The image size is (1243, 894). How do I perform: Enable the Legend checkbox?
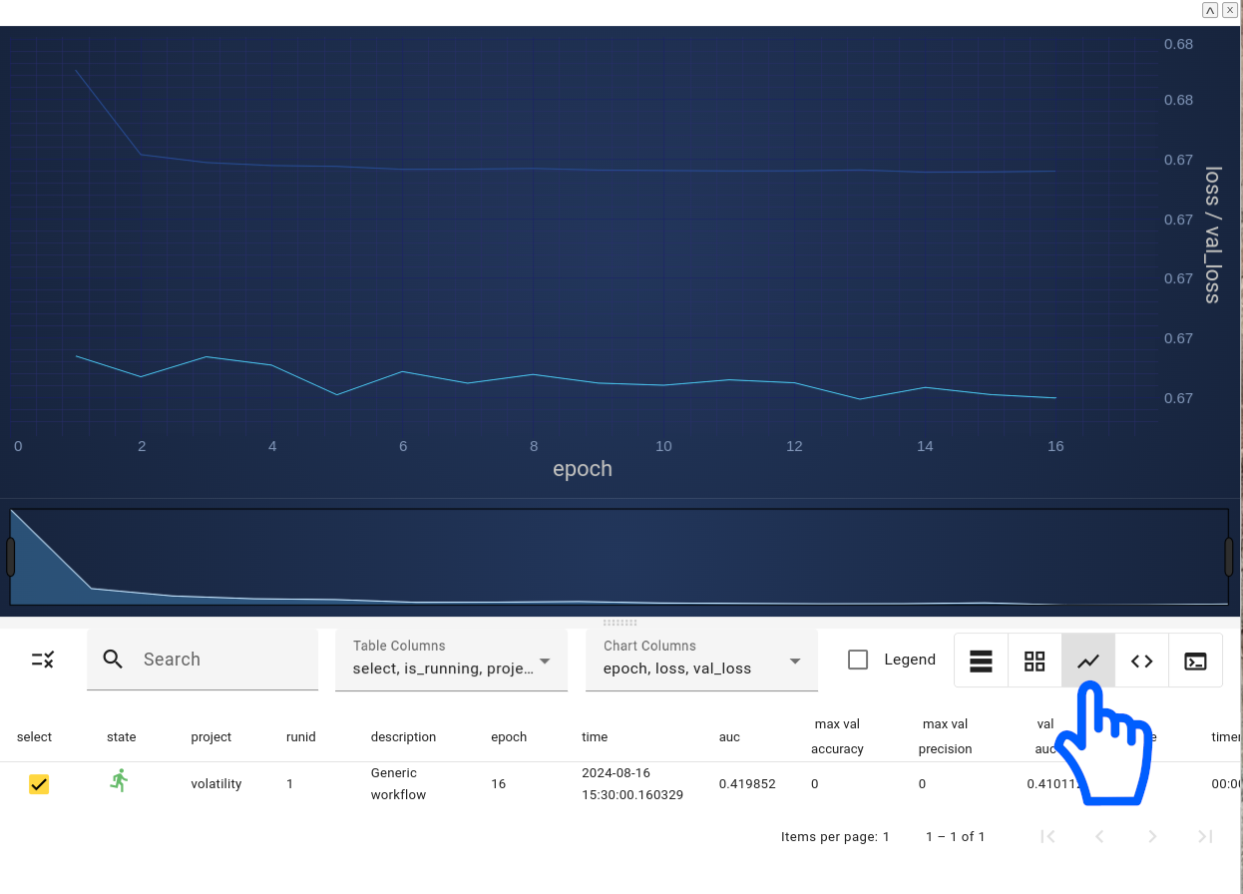858,660
